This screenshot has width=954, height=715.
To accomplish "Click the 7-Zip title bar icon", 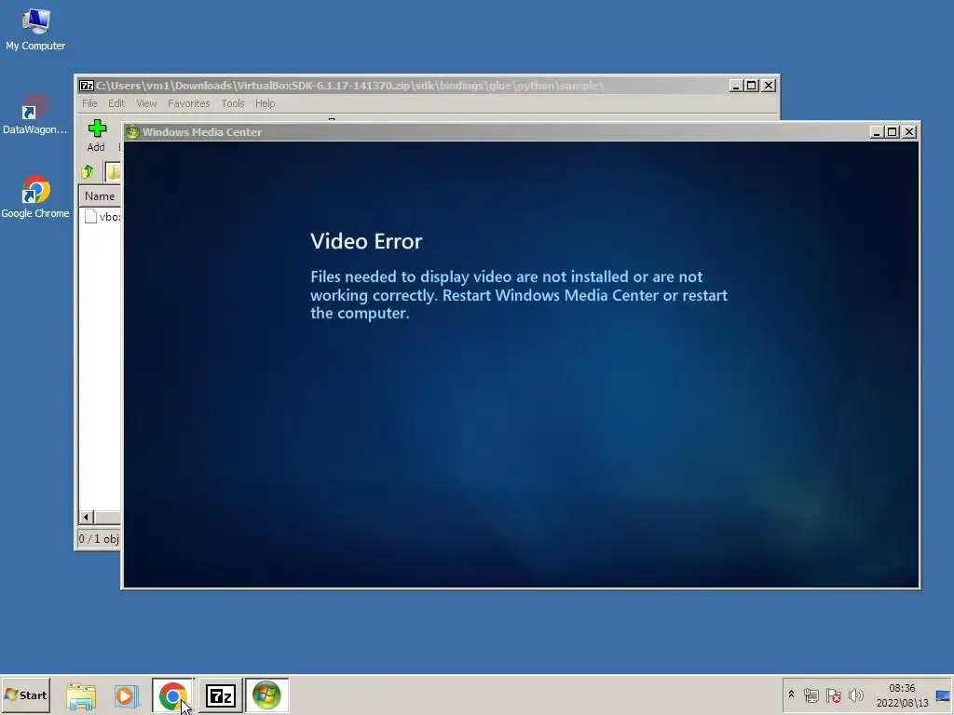I will [87, 86].
